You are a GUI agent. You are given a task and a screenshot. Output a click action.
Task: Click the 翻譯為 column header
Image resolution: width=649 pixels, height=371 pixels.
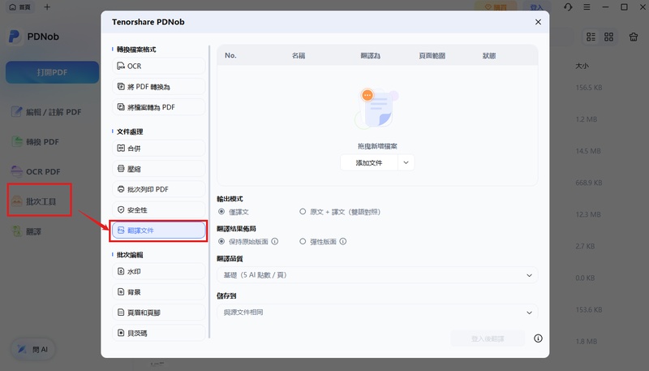pyautogui.click(x=371, y=55)
